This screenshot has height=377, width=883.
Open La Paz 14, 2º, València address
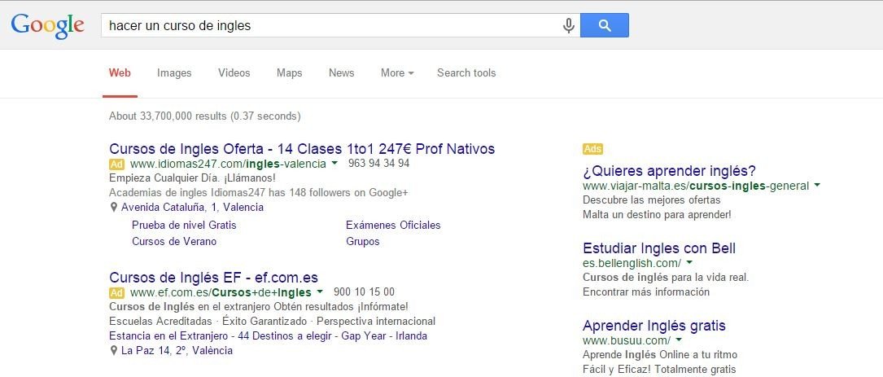pyautogui.click(x=177, y=350)
